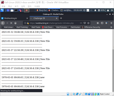Screen dimensions: 114x96
Task: Go back with the back arrow button
Action: pos(3,23)
